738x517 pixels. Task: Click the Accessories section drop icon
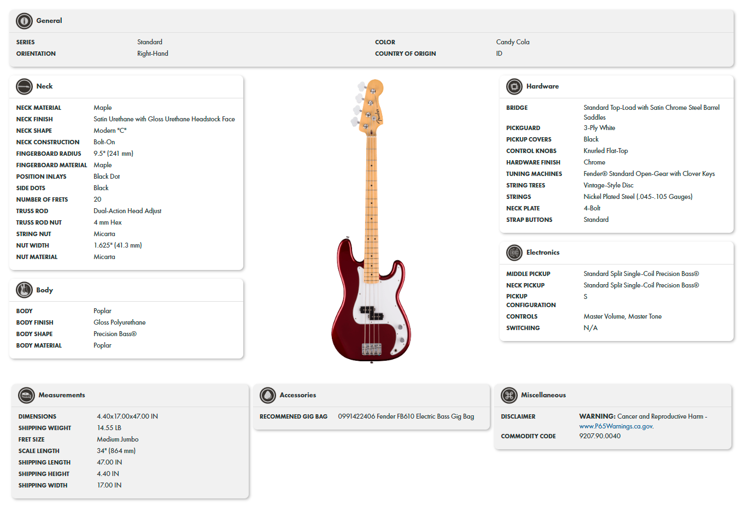[267, 395]
